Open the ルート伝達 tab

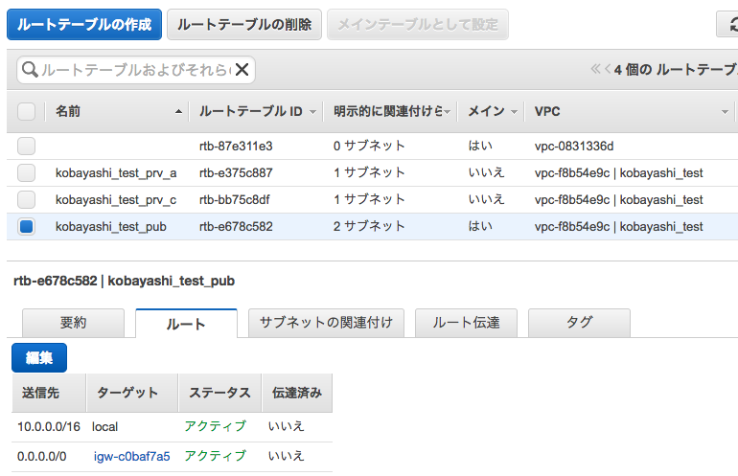coord(466,323)
